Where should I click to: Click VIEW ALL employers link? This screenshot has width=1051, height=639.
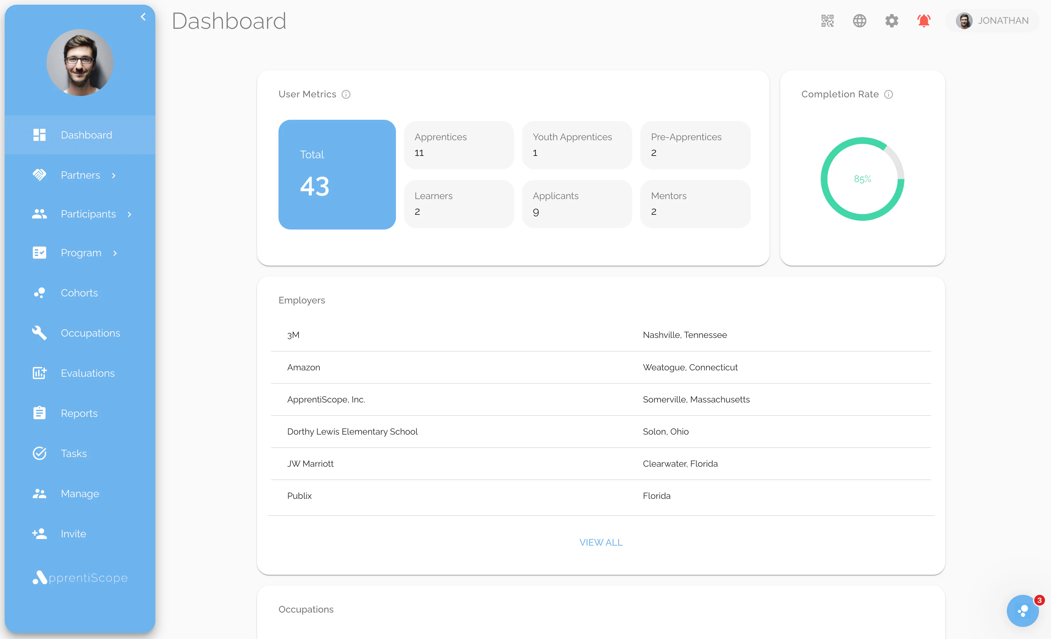click(600, 542)
